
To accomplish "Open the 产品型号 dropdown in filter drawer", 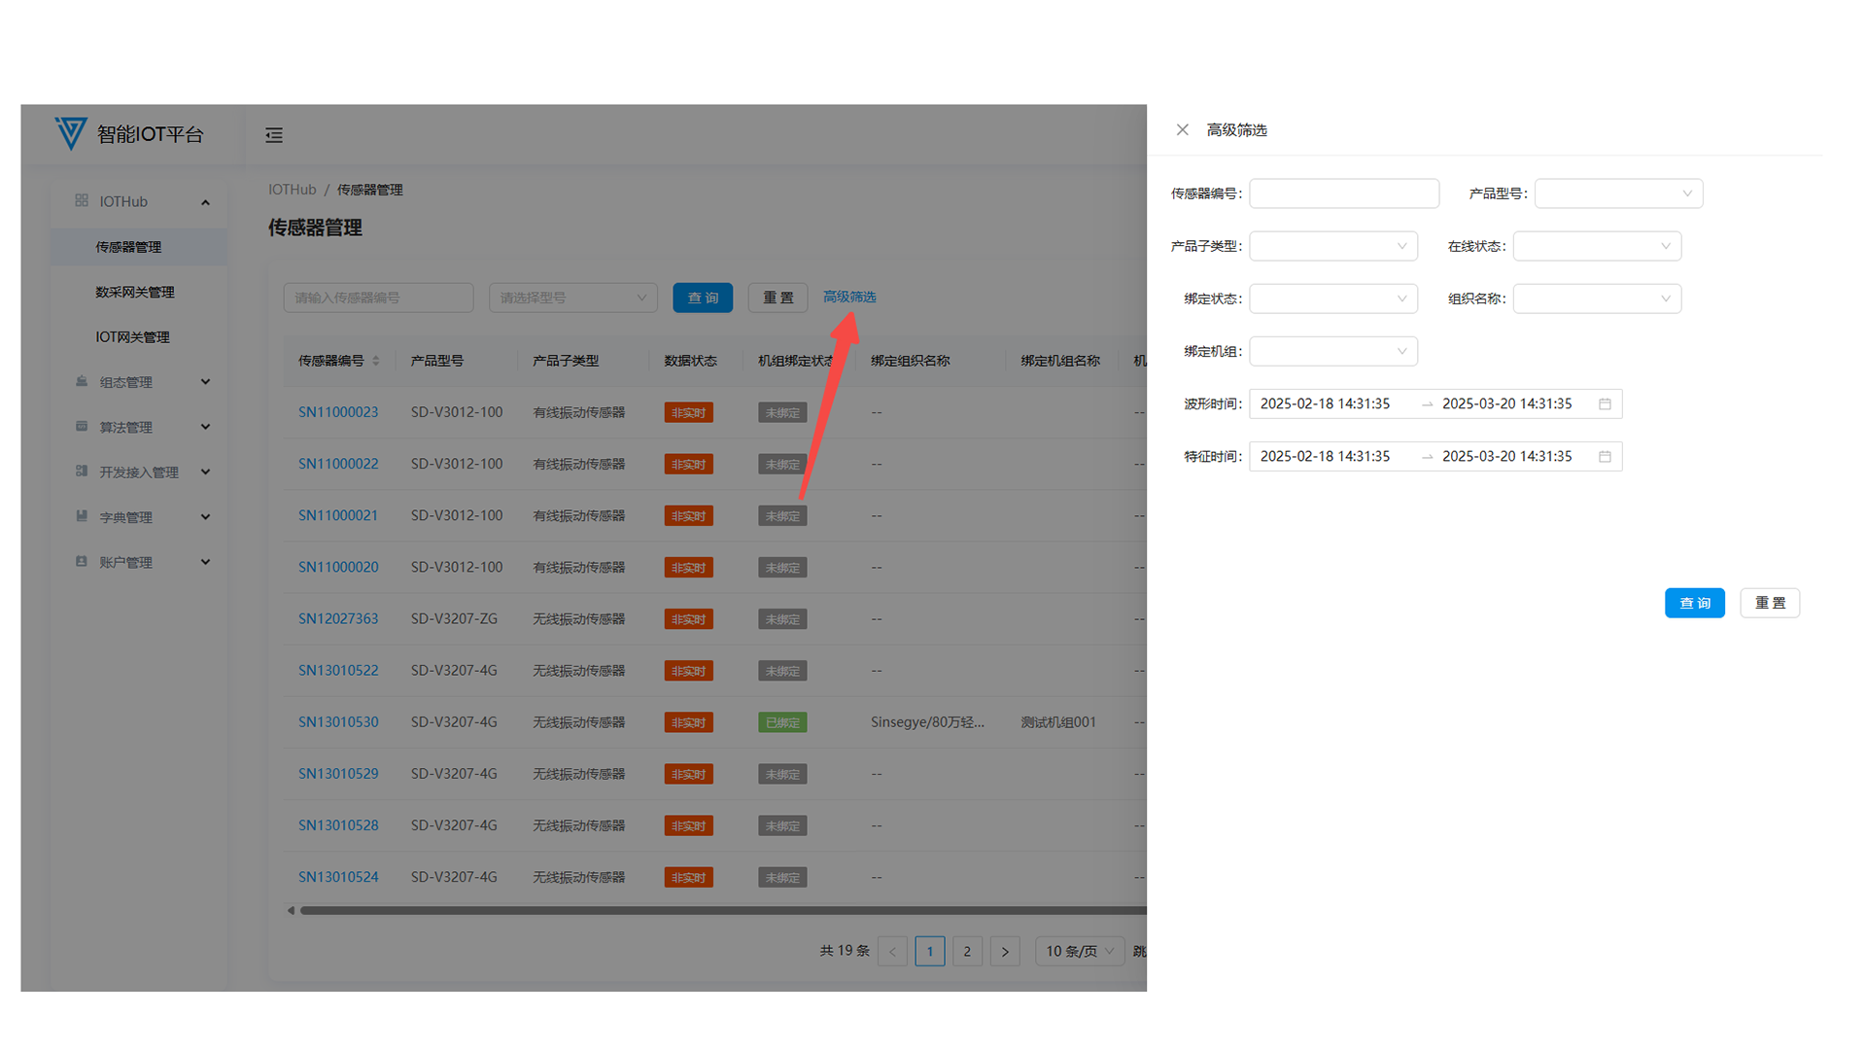I will pos(1618,193).
